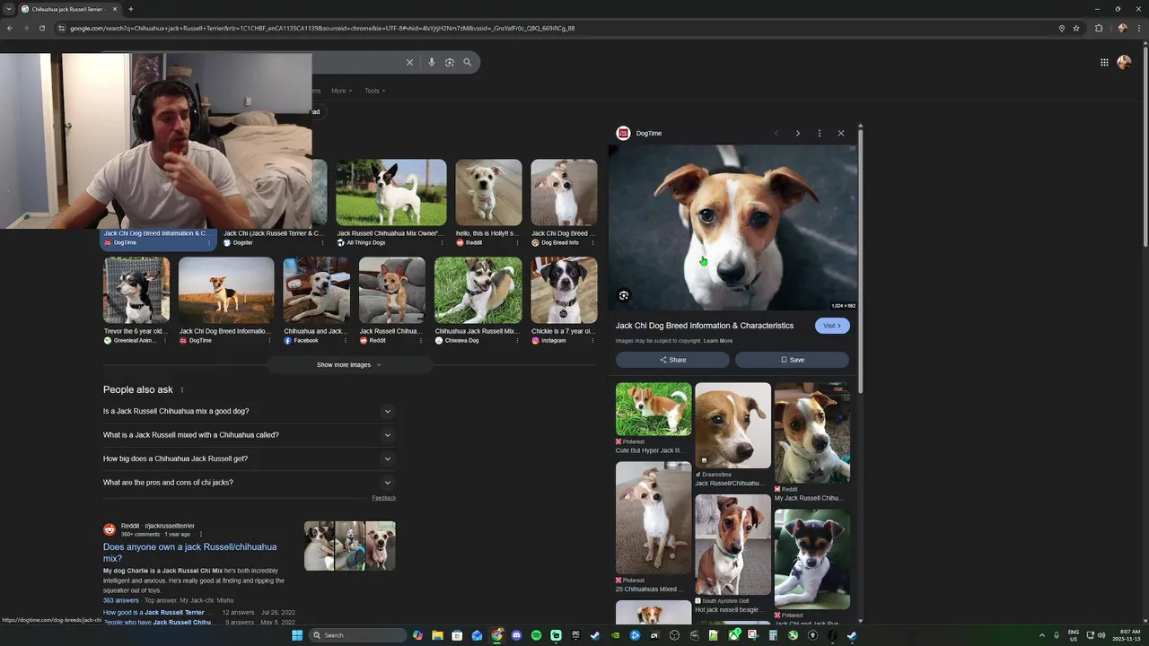Reload the current page
The width and height of the screenshot is (1149, 646).
point(41,28)
